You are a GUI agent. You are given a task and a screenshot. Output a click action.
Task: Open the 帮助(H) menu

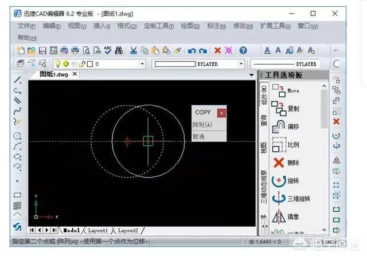pyautogui.click(x=27, y=37)
